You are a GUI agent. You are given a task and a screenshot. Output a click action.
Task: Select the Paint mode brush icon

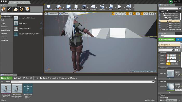9,9
